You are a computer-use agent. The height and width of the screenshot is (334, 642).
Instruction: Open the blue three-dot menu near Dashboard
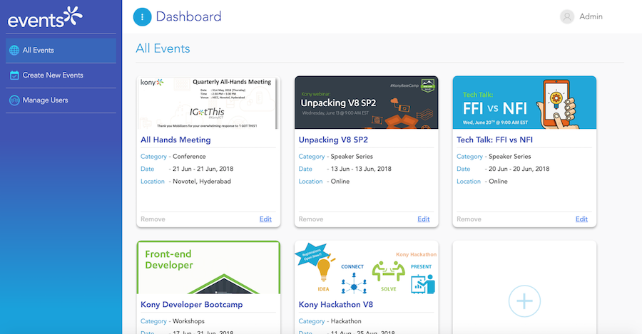pos(142,17)
